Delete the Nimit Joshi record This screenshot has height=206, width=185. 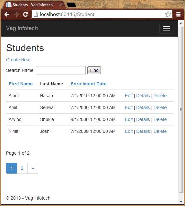tap(160, 131)
